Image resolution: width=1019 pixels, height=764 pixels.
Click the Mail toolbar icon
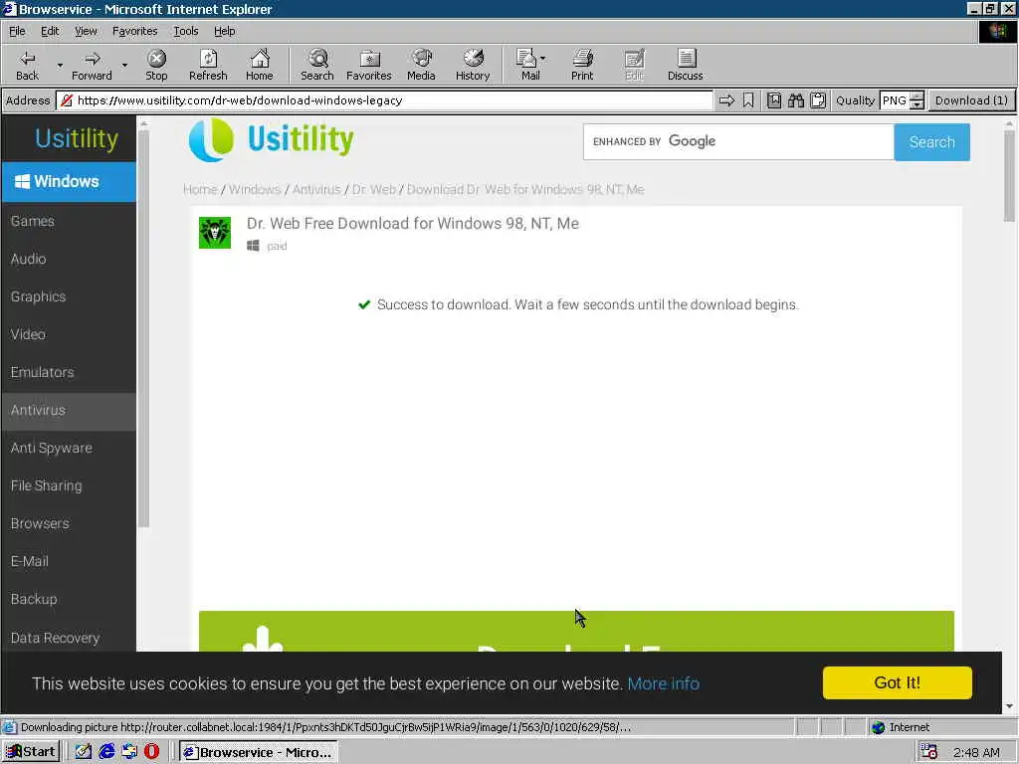528,65
